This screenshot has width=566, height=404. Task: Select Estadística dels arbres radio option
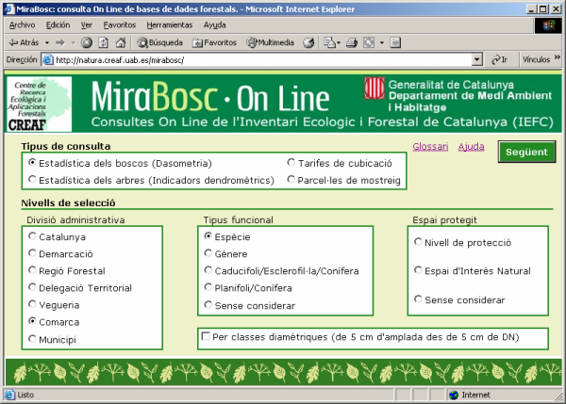pyautogui.click(x=32, y=179)
